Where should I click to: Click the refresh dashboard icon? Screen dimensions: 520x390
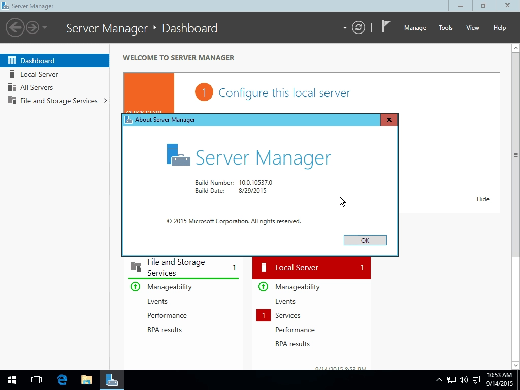coord(359,27)
